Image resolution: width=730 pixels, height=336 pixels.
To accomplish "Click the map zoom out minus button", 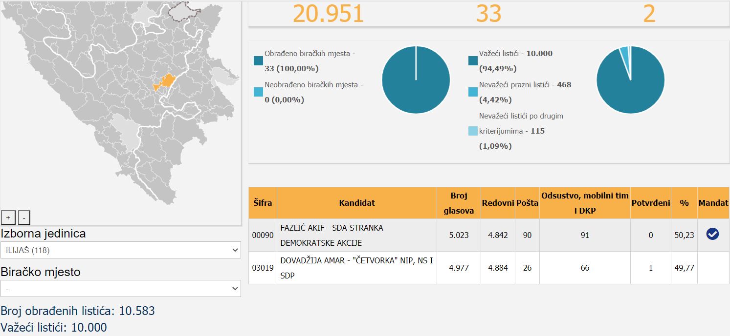I will pos(25,217).
